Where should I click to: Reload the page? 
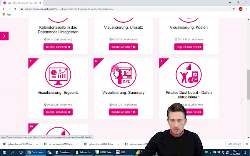tap(15, 9)
